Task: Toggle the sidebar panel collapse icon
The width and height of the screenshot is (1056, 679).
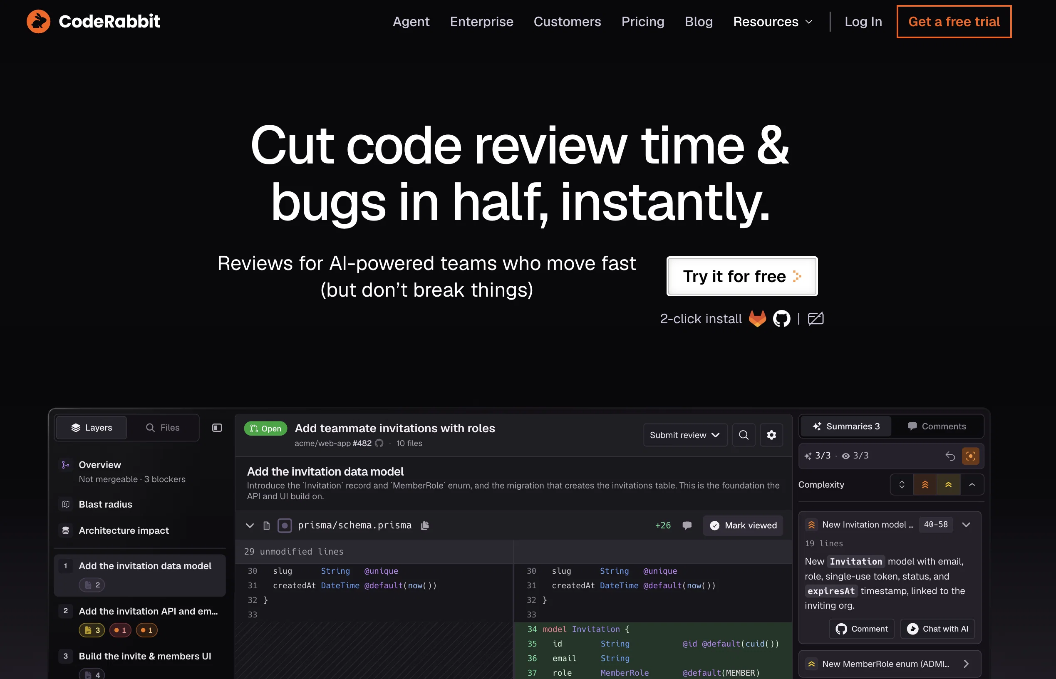Action: coord(217,428)
